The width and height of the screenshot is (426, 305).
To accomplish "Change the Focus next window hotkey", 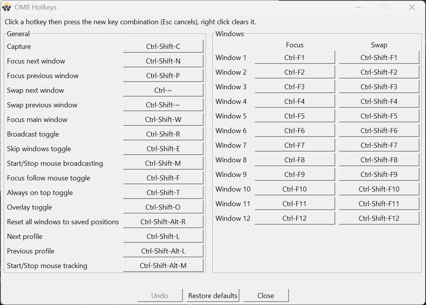I will (x=163, y=61).
